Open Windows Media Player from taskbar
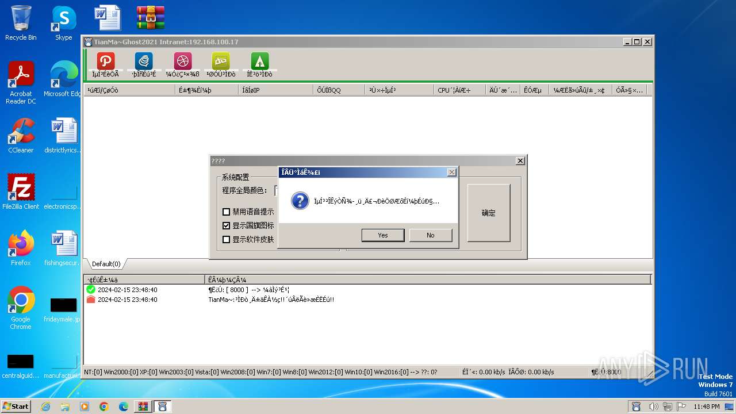736x414 pixels. point(85,407)
